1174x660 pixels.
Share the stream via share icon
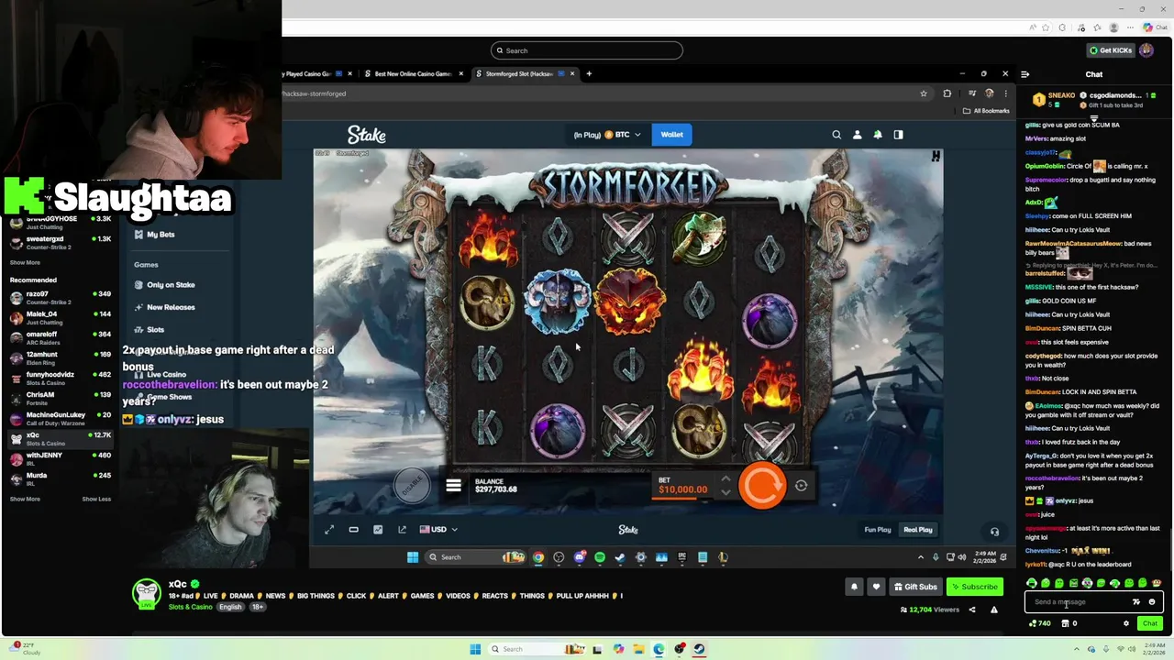click(x=972, y=610)
